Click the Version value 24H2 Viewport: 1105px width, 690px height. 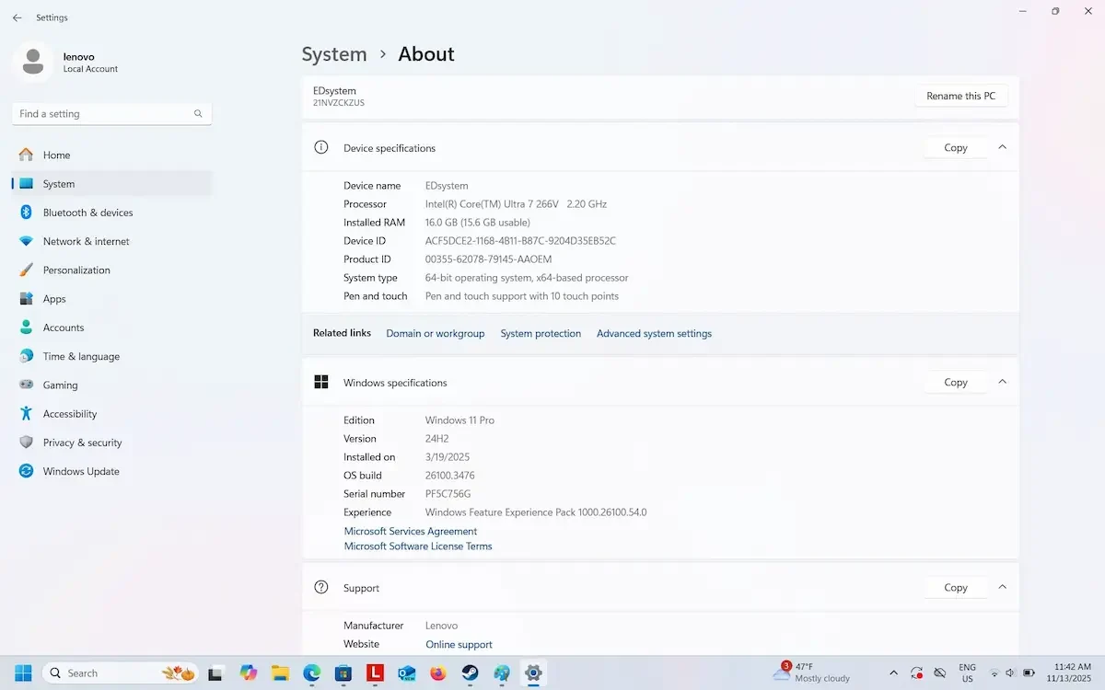[x=436, y=439]
